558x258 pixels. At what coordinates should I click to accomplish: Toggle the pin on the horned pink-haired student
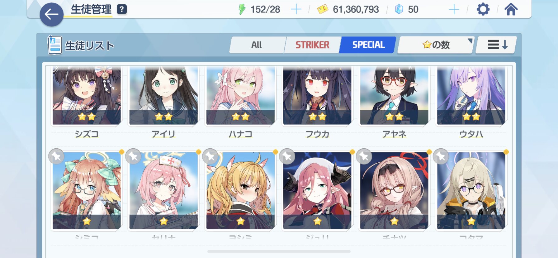[287, 156]
